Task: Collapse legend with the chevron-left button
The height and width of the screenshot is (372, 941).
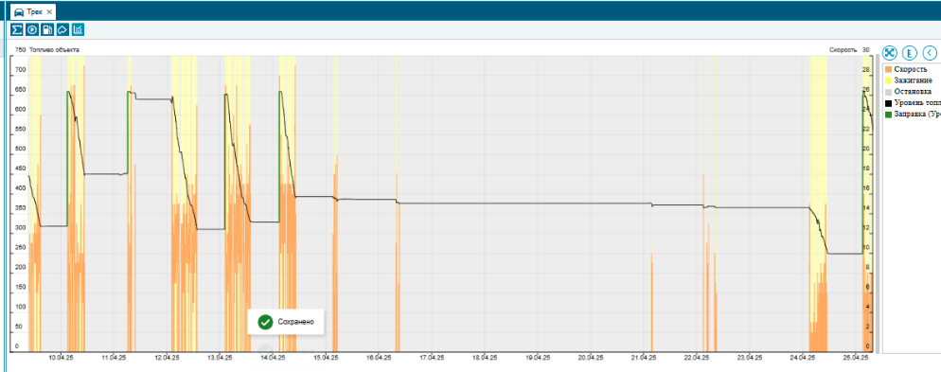Action: click(931, 52)
